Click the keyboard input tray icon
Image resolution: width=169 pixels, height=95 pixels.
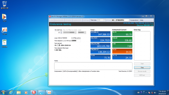tap(138, 92)
